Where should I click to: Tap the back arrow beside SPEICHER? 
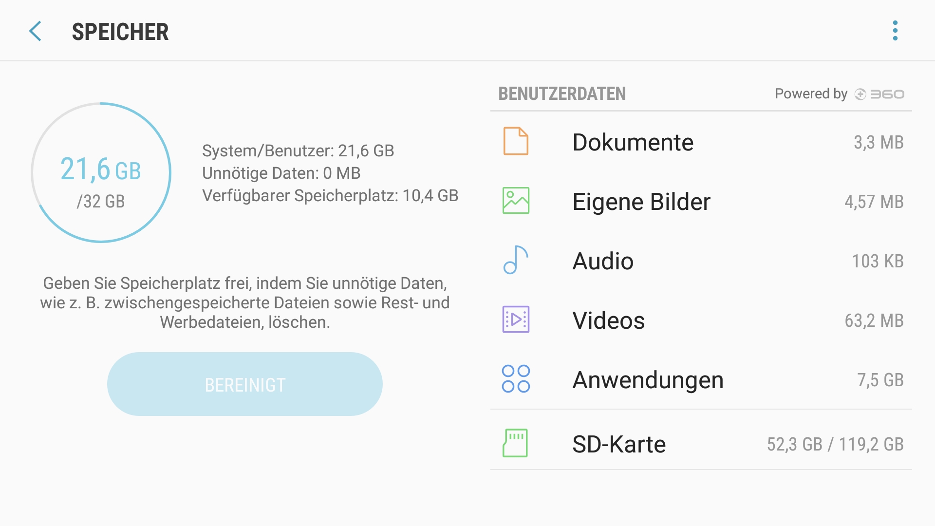tap(35, 31)
